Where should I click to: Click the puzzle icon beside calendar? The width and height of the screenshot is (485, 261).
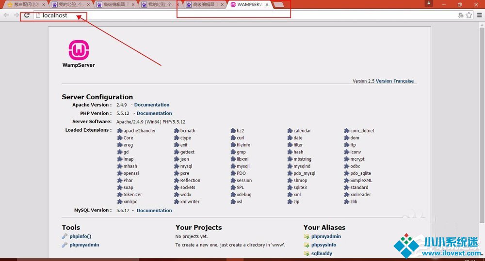[x=290, y=131]
